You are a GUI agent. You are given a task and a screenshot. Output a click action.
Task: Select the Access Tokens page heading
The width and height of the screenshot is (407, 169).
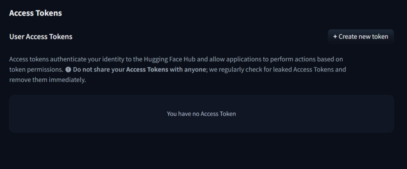coord(35,13)
